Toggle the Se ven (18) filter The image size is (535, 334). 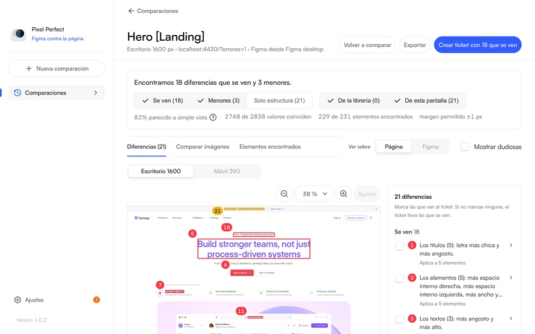(x=162, y=100)
